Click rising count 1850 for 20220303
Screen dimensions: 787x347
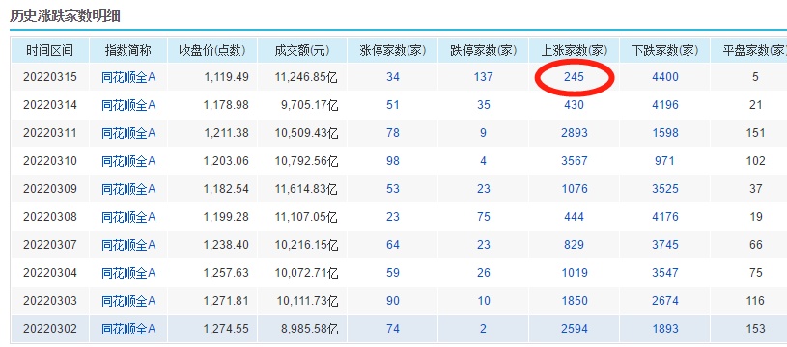click(x=575, y=301)
